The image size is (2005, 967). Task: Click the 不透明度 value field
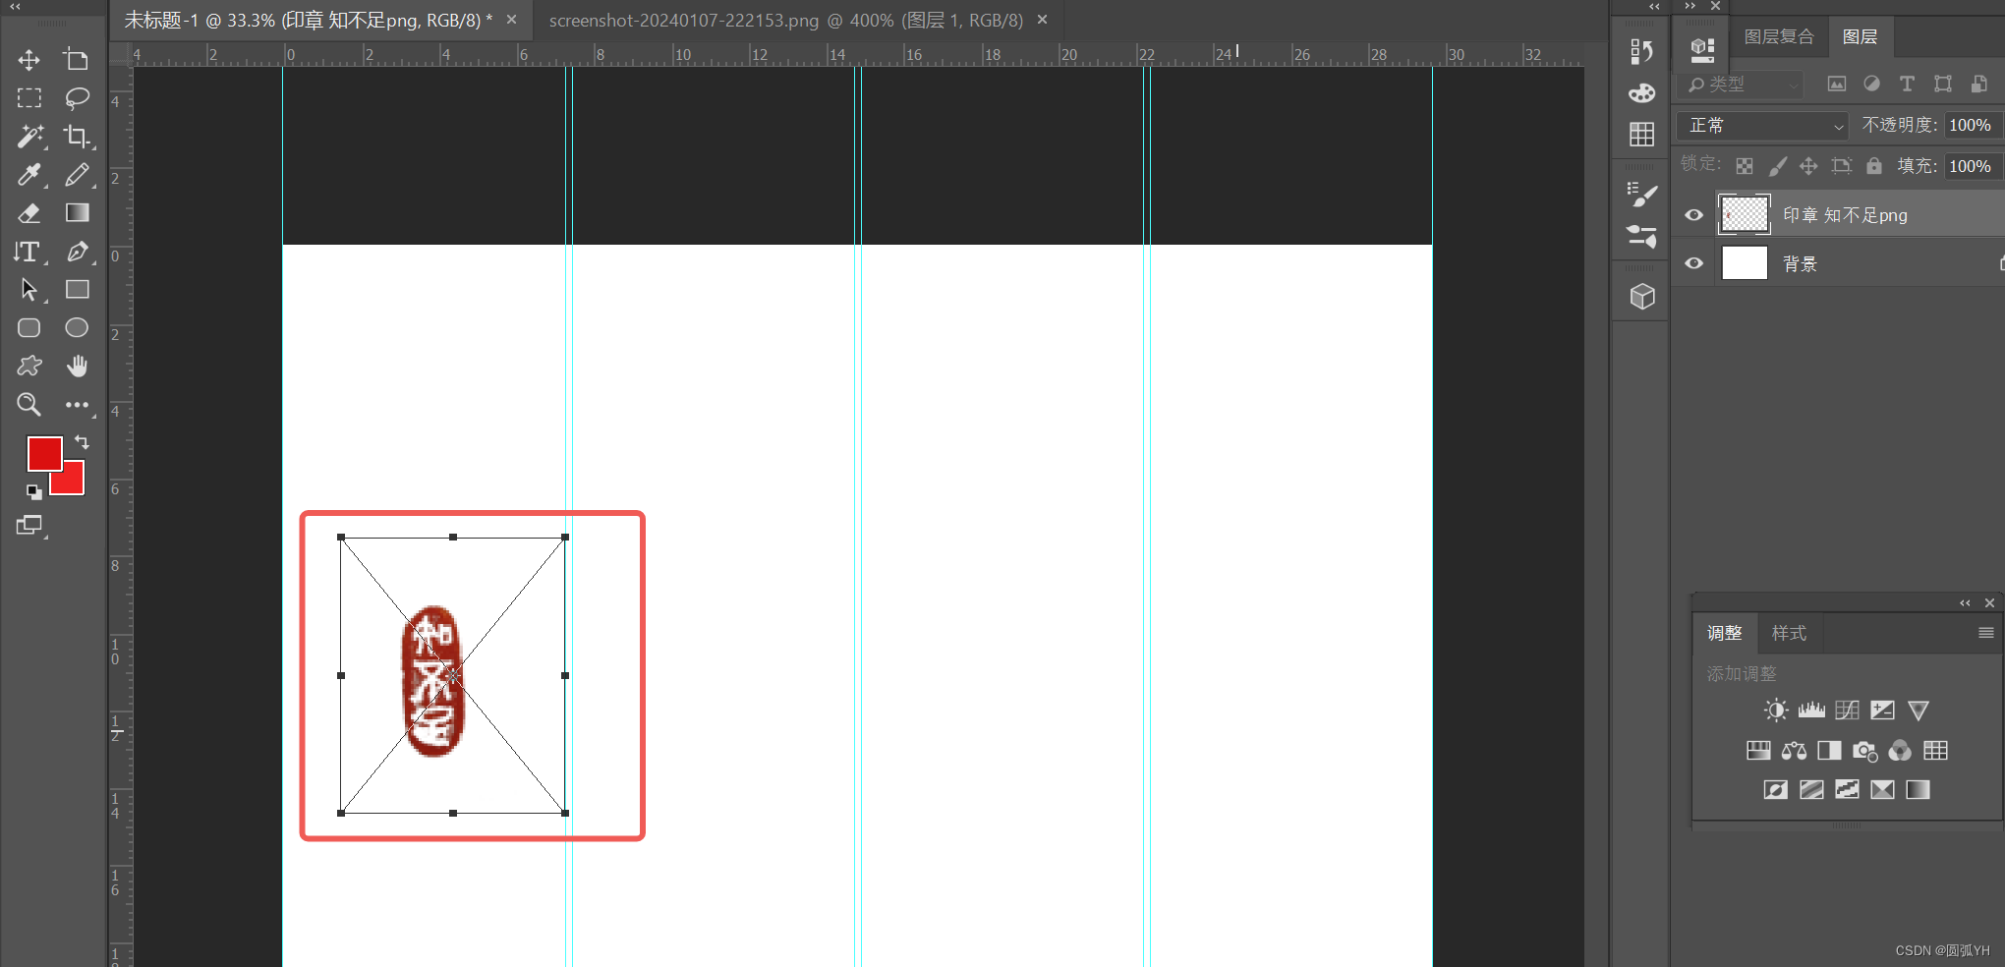point(1972,125)
